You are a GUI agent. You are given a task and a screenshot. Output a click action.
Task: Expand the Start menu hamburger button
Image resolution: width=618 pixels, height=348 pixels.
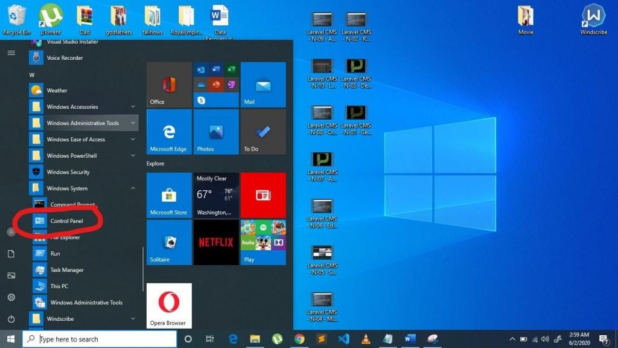(x=11, y=53)
